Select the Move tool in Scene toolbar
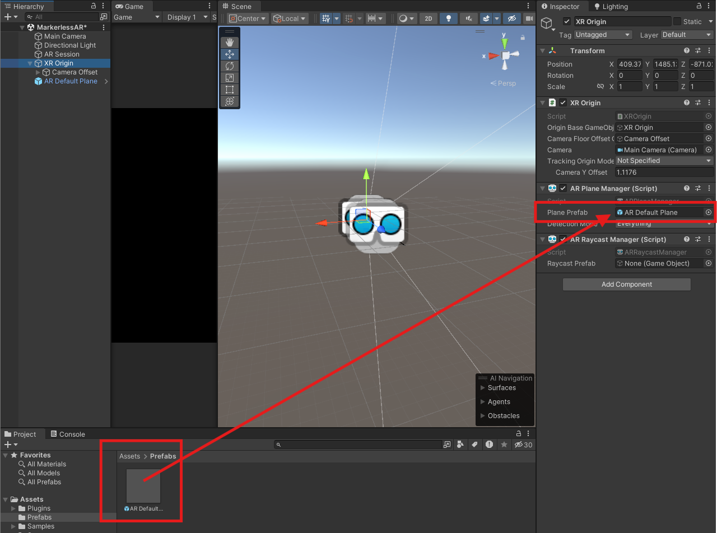This screenshot has width=717, height=533. pyautogui.click(x=229, y=54)
